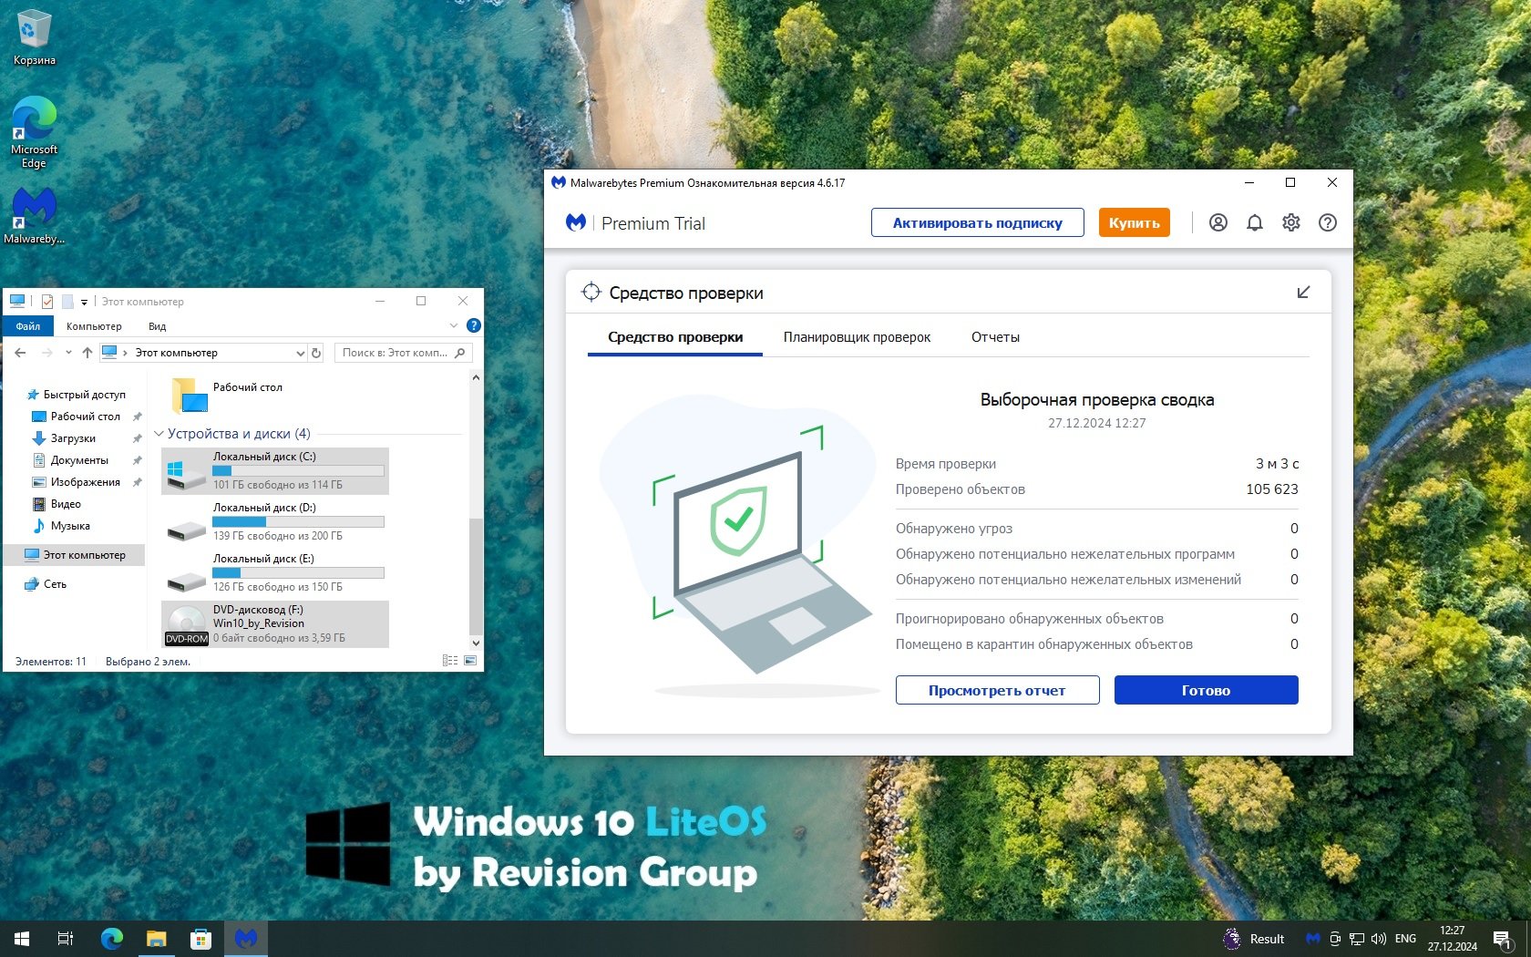Image resolution: width=1531 pixels, height=957 pixels.
Task: Select the Microsoft Edge desktop shortcut
Action: [35, 132]
